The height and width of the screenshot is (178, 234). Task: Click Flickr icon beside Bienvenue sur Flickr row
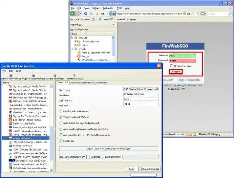(10, 98)
